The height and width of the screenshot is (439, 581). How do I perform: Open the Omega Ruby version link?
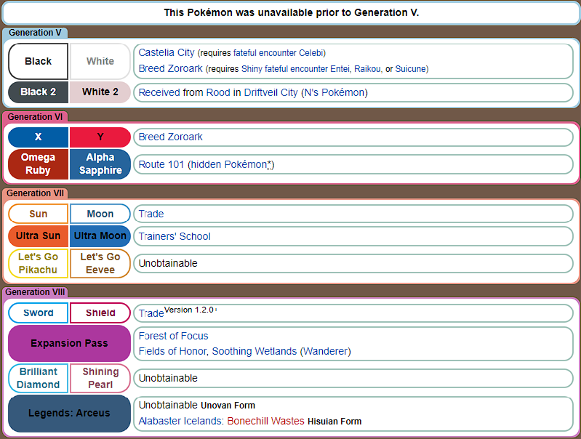click(38, 164)
